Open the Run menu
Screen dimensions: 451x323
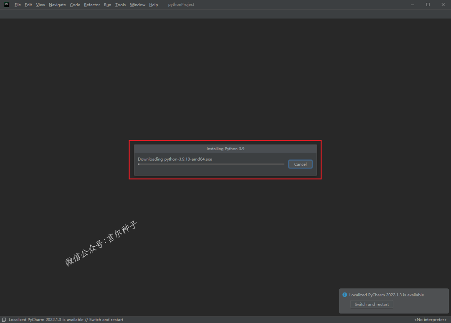coord(107,5)
